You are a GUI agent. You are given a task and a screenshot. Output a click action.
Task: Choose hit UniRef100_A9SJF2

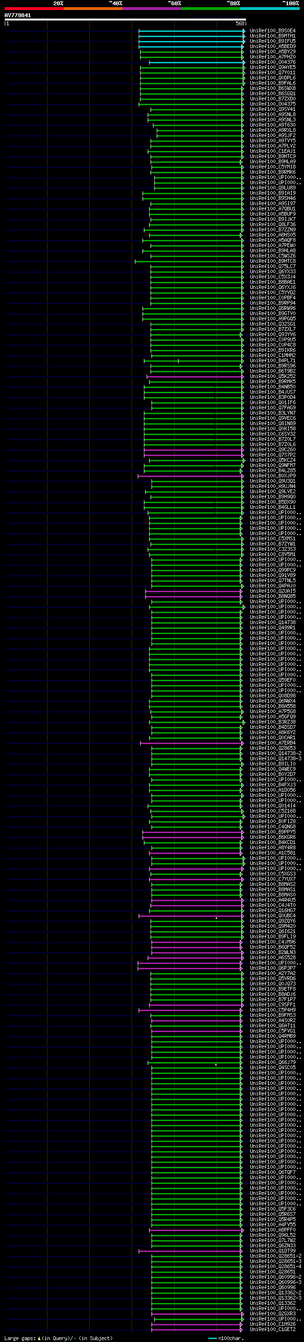click(273, 136)
